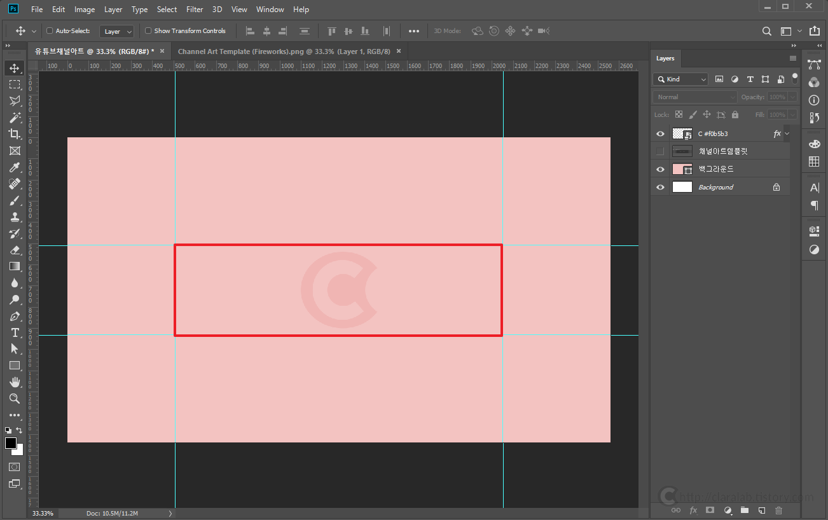Viewport: 828px width, 520px height.
Task: Select the Pen tool
Action: (15, 316)
